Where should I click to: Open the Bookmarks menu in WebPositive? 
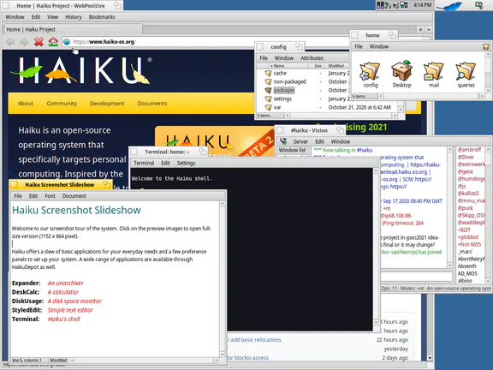(102, 17)
